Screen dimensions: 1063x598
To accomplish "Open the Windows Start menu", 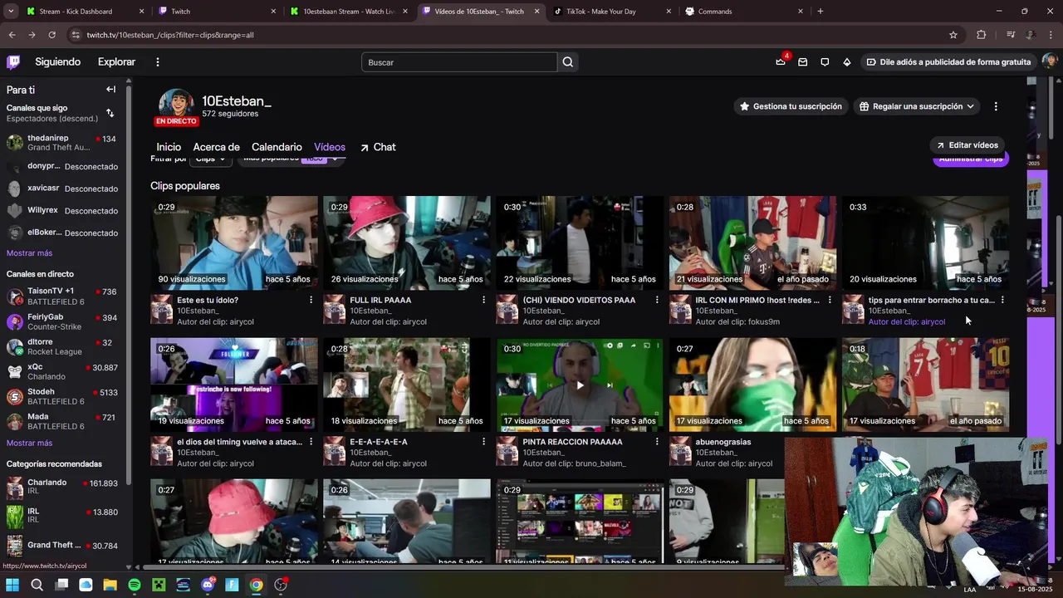I will click(x=12, y=585).
